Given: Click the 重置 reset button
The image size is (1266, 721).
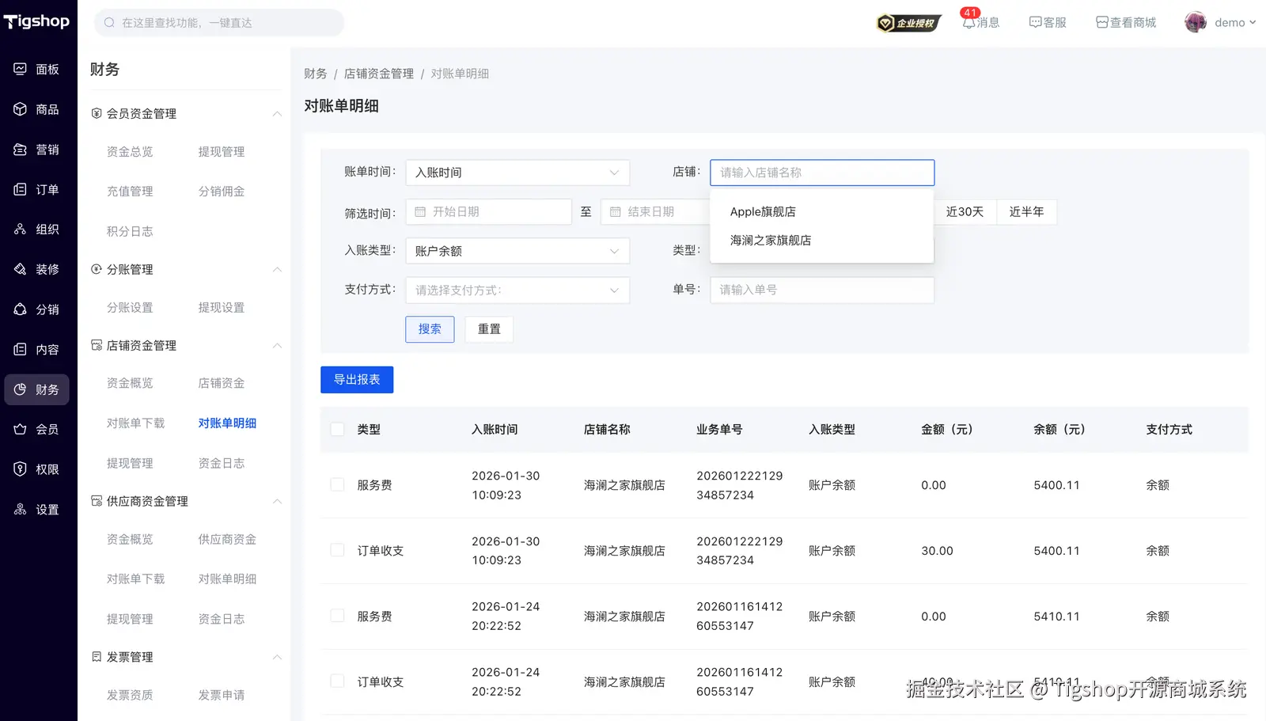Looking at the screenshot, I should (x=489, y=329).
